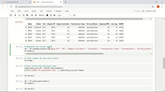Viewport: 165px width, 92px height.
Task: Move selected cell down arrow
Action: coord(36,15)
